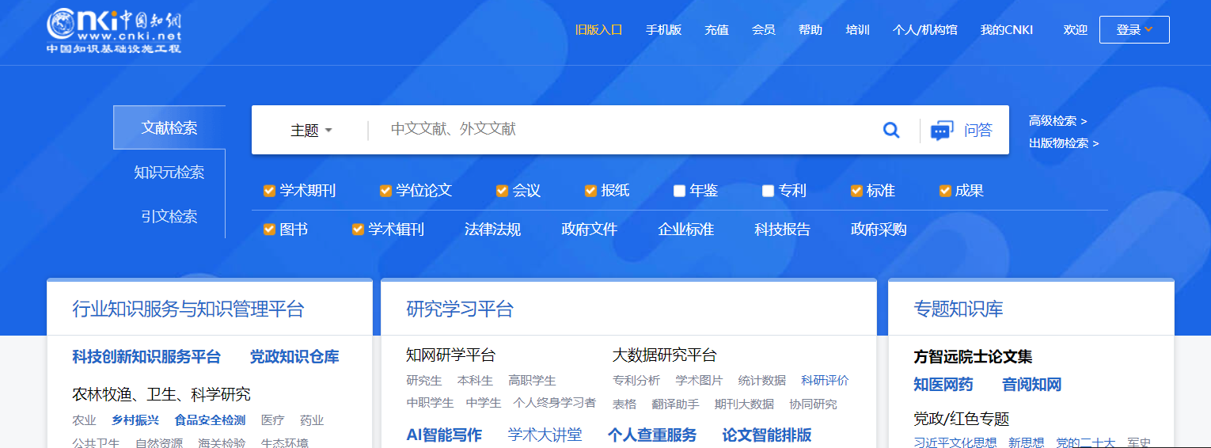The image size is (1211, 448).
Task: Enable the 年鉴 checkbox
Action: [x=679, y=191]
